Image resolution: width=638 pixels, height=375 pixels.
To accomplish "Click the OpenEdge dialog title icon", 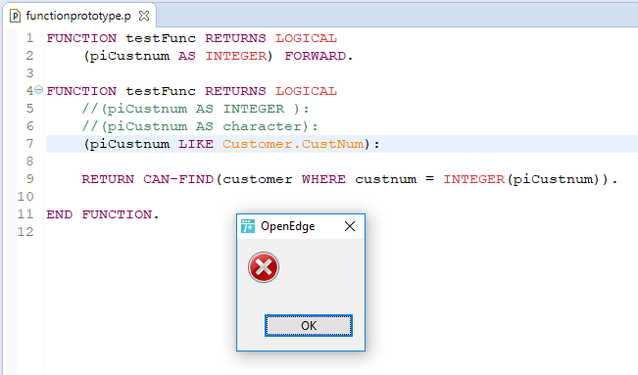I will [x=248, y=226].
